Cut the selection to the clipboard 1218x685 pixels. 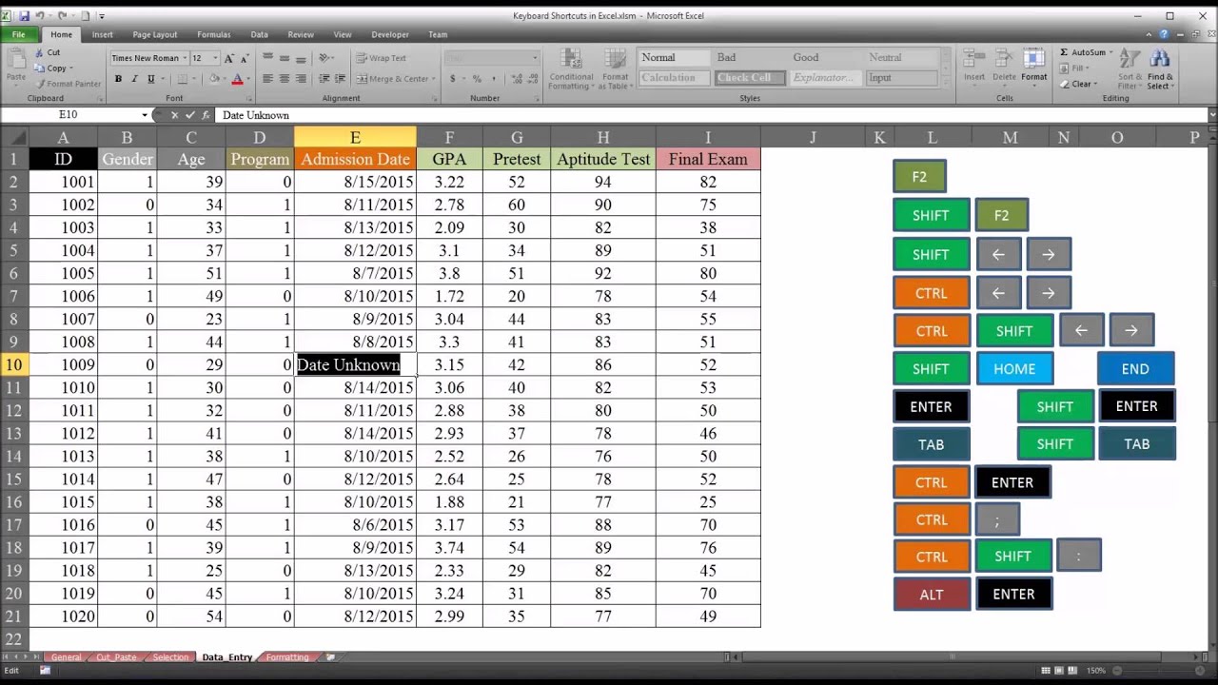tap(48, 52)
